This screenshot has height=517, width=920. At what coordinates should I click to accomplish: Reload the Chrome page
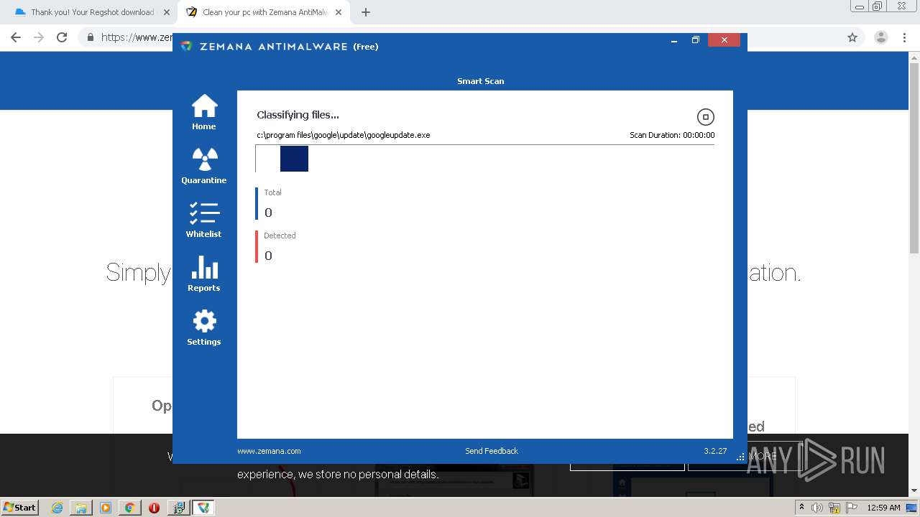click(62, 37)
